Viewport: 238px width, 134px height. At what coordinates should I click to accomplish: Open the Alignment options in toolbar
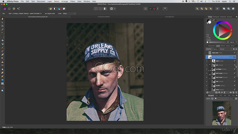(x=217, y=9)
